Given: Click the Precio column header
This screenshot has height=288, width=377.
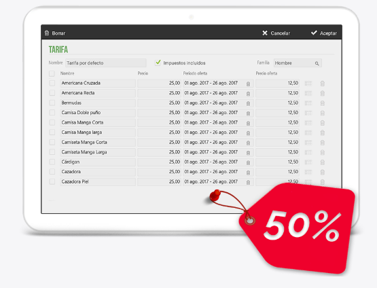Looking at the screenshot, I should [x=143, y=73].
